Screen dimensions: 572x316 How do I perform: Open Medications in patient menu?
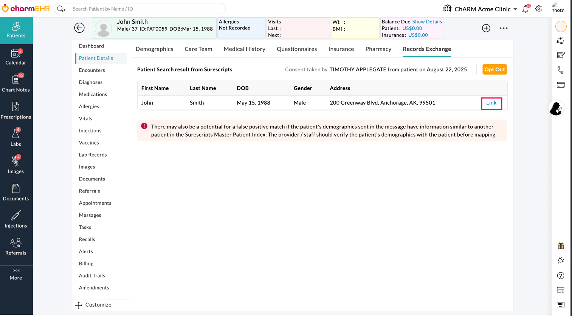click(x=93, y=94)
